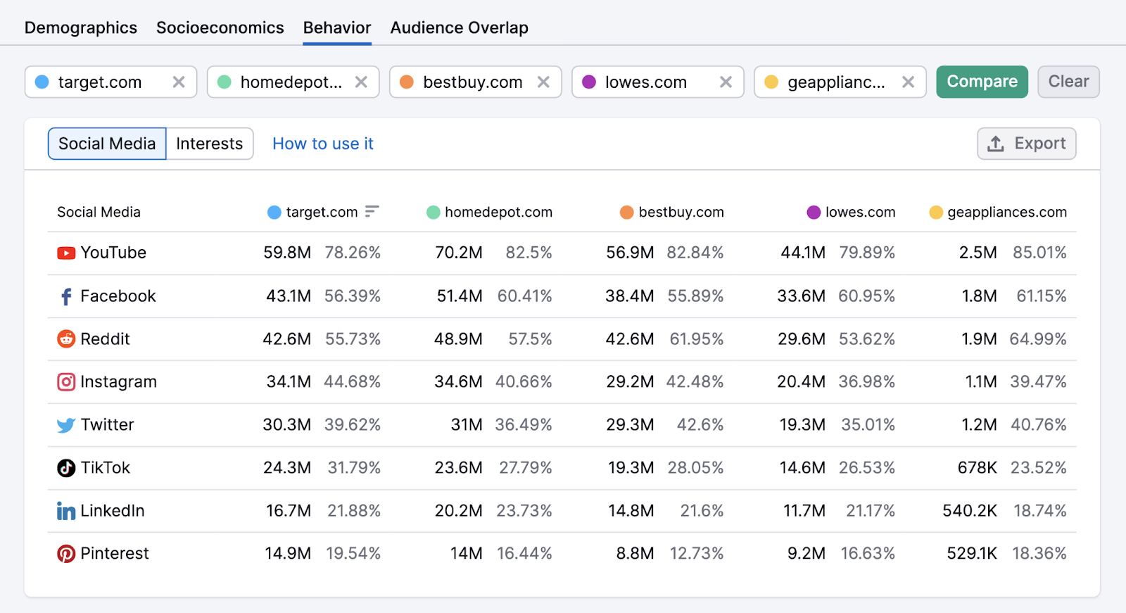The height and width of the screenshot is (613, 1126).
Task: Open the Demographics tab
Action: (x=81, y=28)
